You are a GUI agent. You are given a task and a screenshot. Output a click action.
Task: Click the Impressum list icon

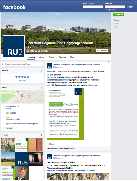[3, 128]
